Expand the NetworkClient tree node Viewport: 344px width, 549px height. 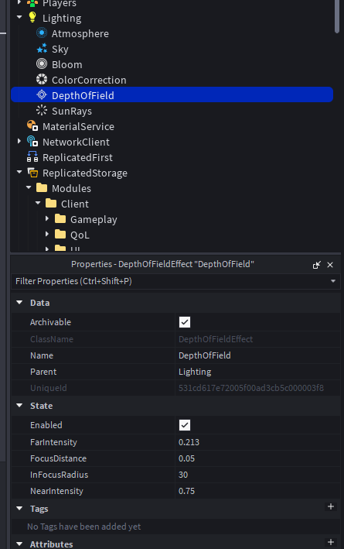coord(19,141)
